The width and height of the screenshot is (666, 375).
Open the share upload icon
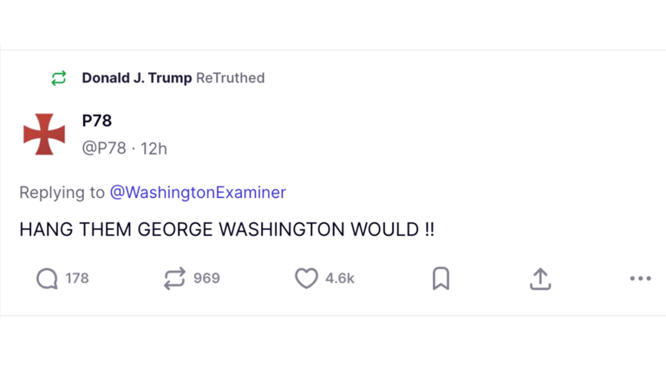point(540,279)
